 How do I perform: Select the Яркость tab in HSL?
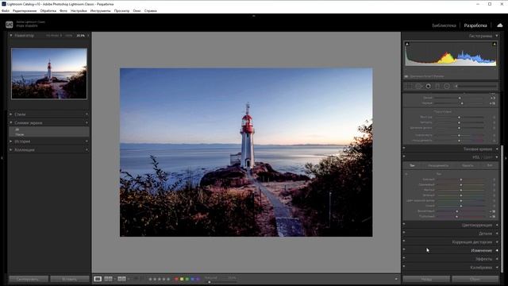[468, 165]
